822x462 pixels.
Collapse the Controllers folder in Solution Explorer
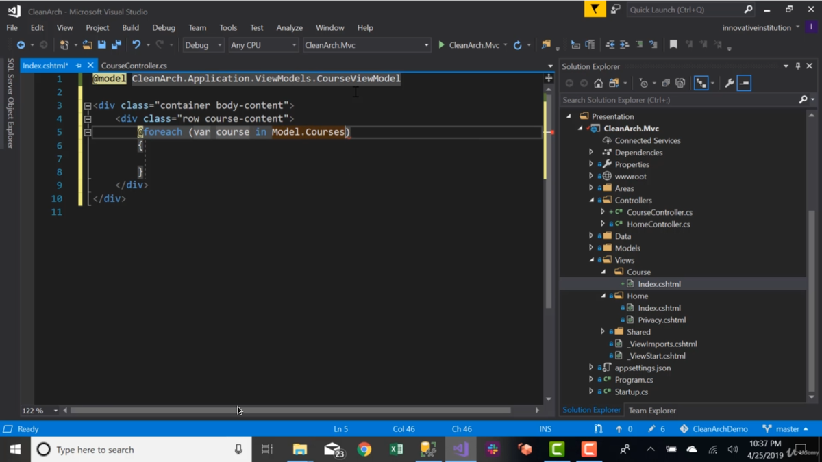coord(592,201)
